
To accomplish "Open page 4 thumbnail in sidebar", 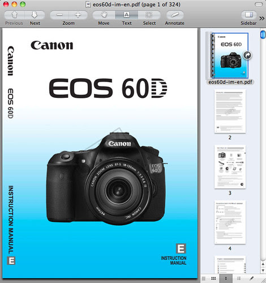I will pos(230,222).
